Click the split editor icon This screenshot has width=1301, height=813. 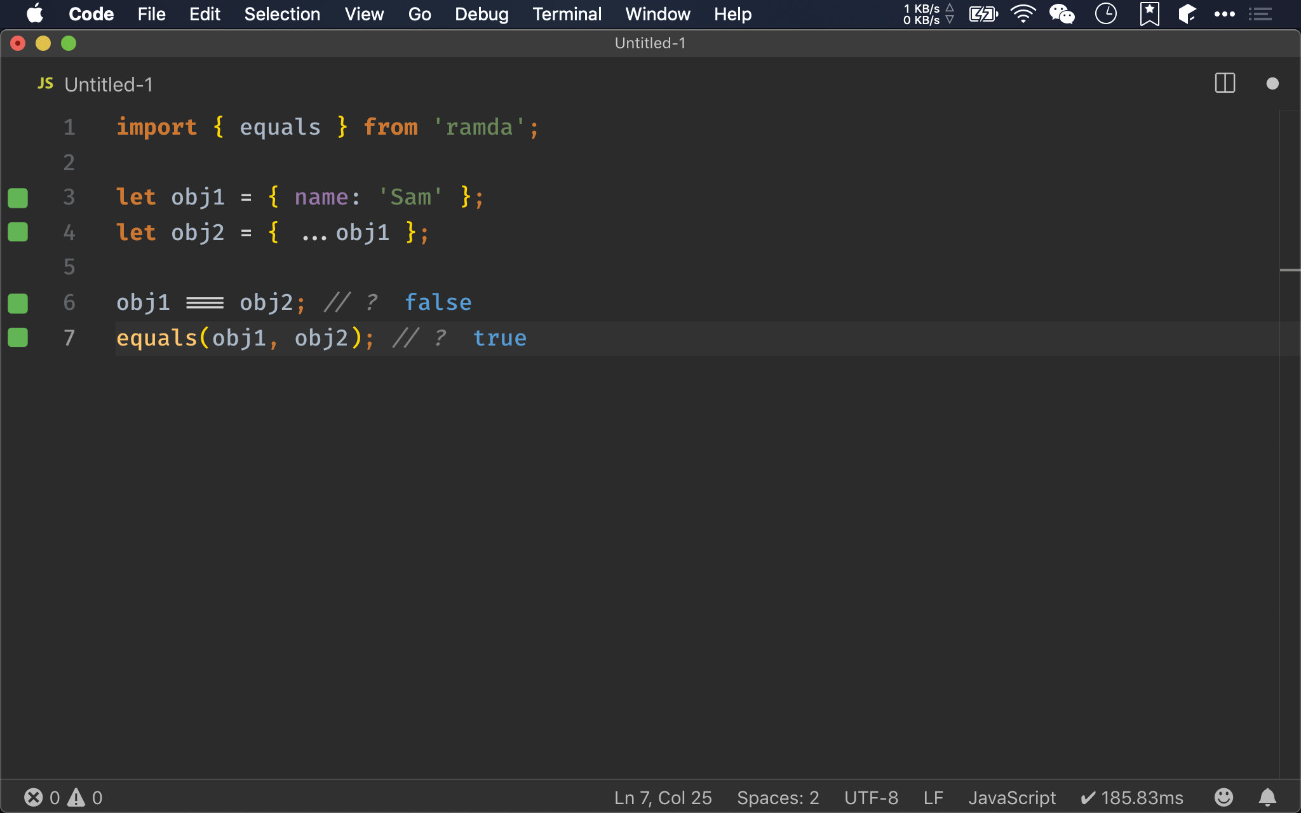1224,83
